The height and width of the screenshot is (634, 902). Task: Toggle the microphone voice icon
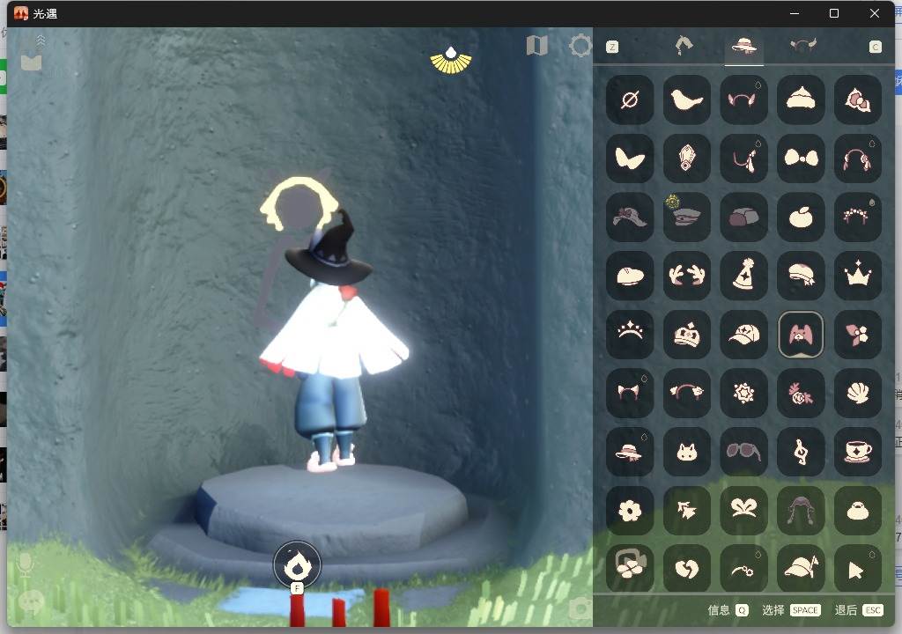[x=25, y=565]
